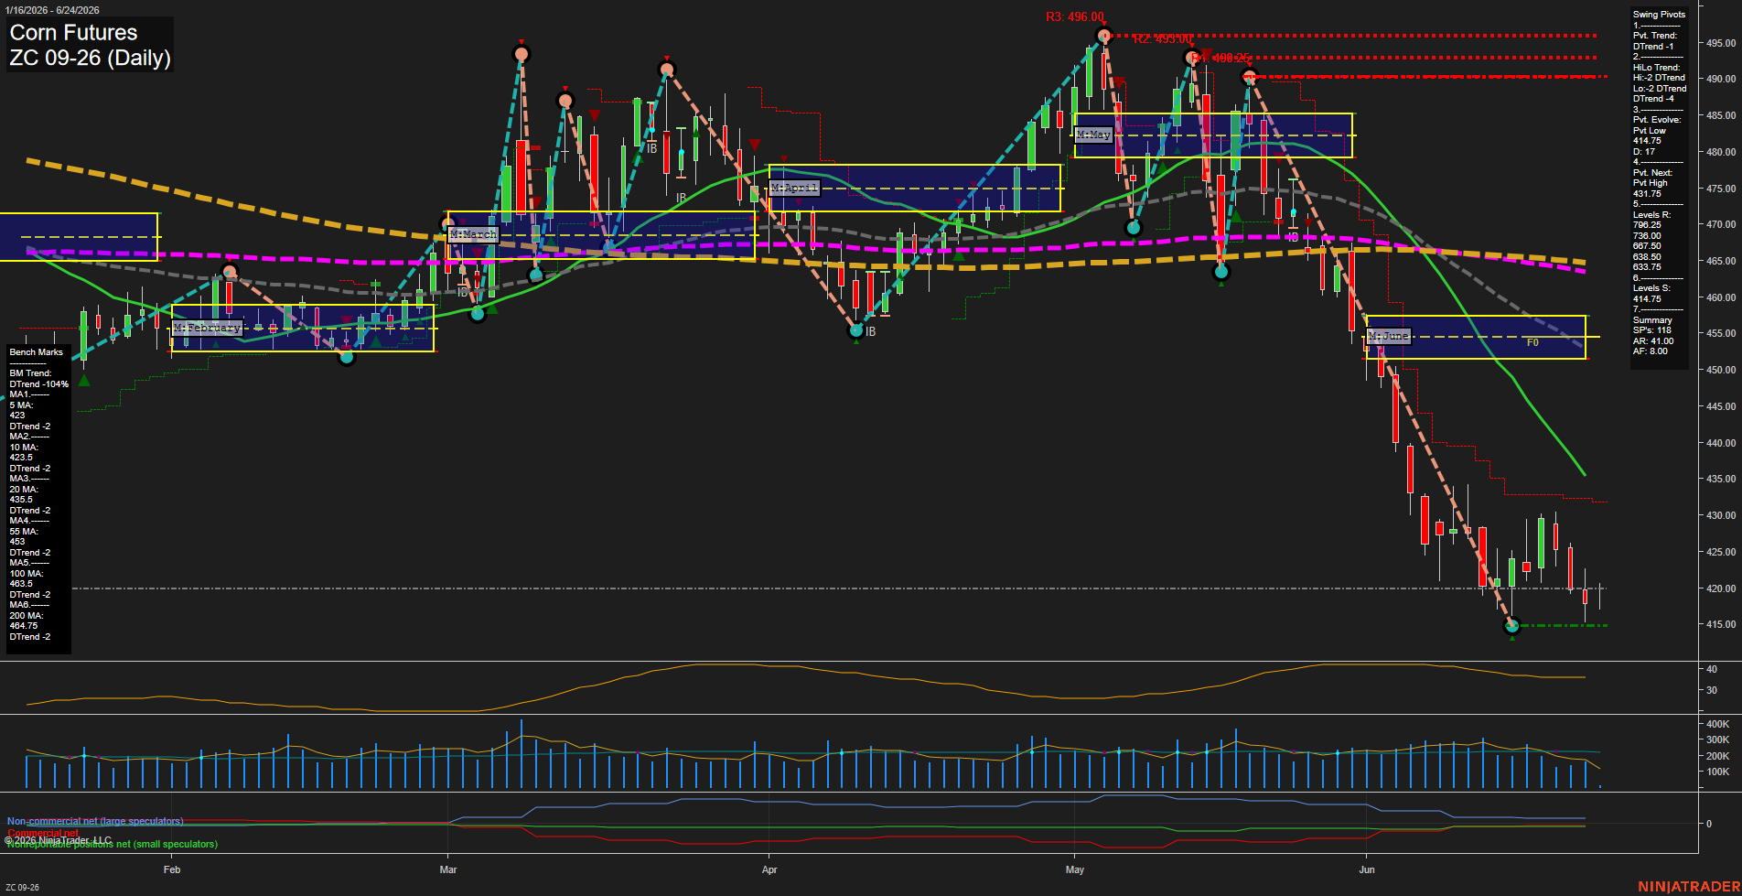Select the April swing low pivot near 455

(856, 330)
